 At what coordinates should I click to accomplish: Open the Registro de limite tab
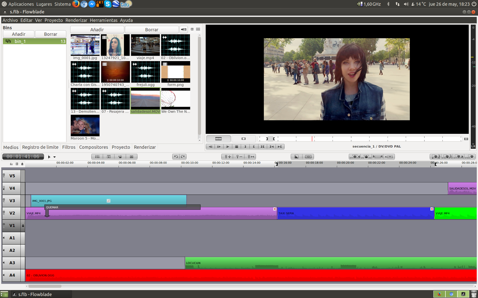click(x=40, y=147)
